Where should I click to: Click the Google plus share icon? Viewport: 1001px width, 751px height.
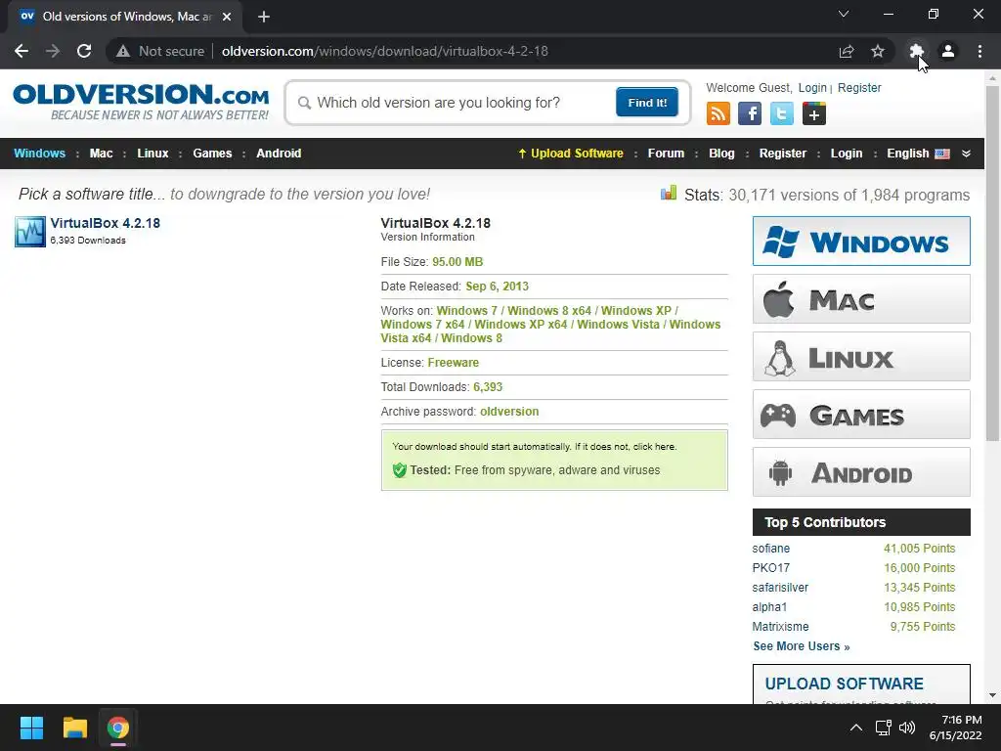pos(814,113)
